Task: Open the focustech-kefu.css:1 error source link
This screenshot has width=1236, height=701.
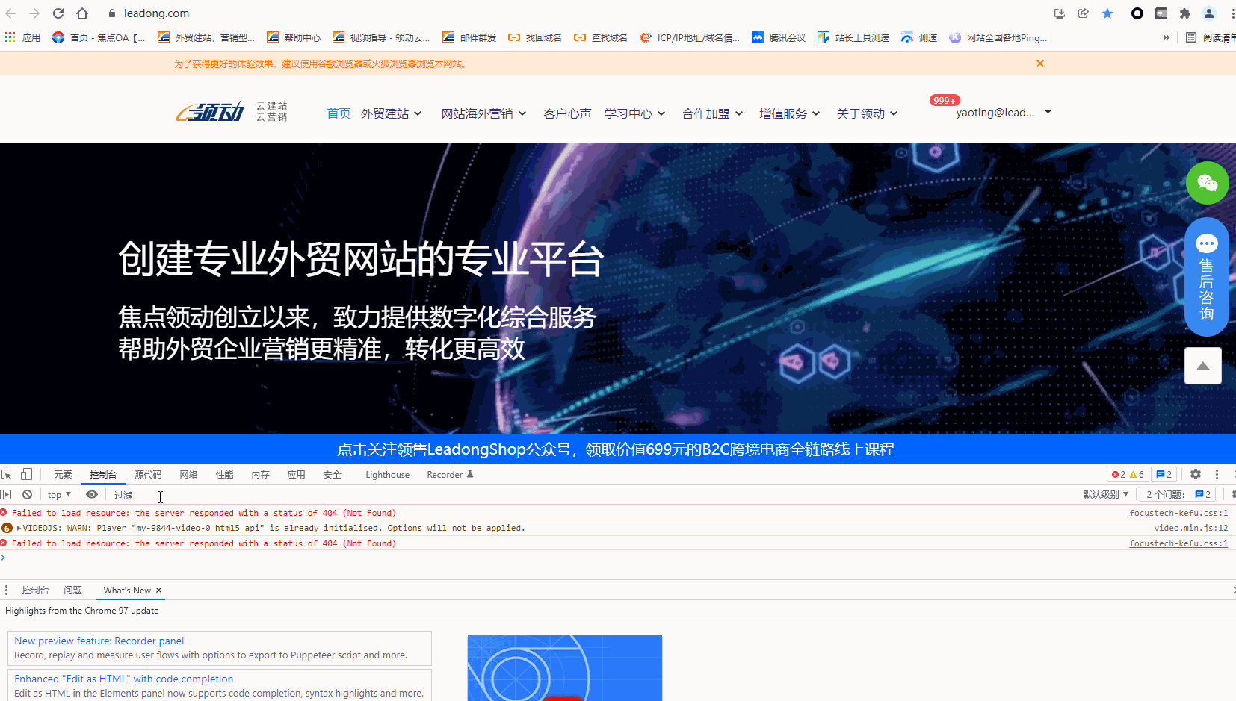Action: tap(1179, 513)
